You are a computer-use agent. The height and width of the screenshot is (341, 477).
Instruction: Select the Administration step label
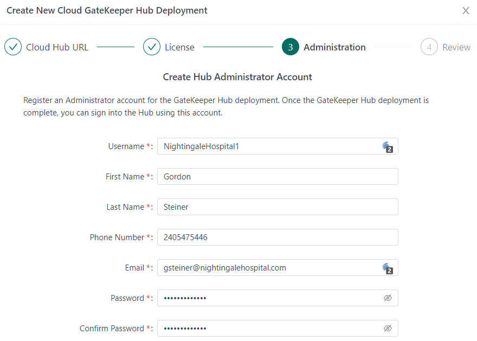(334, 47)
